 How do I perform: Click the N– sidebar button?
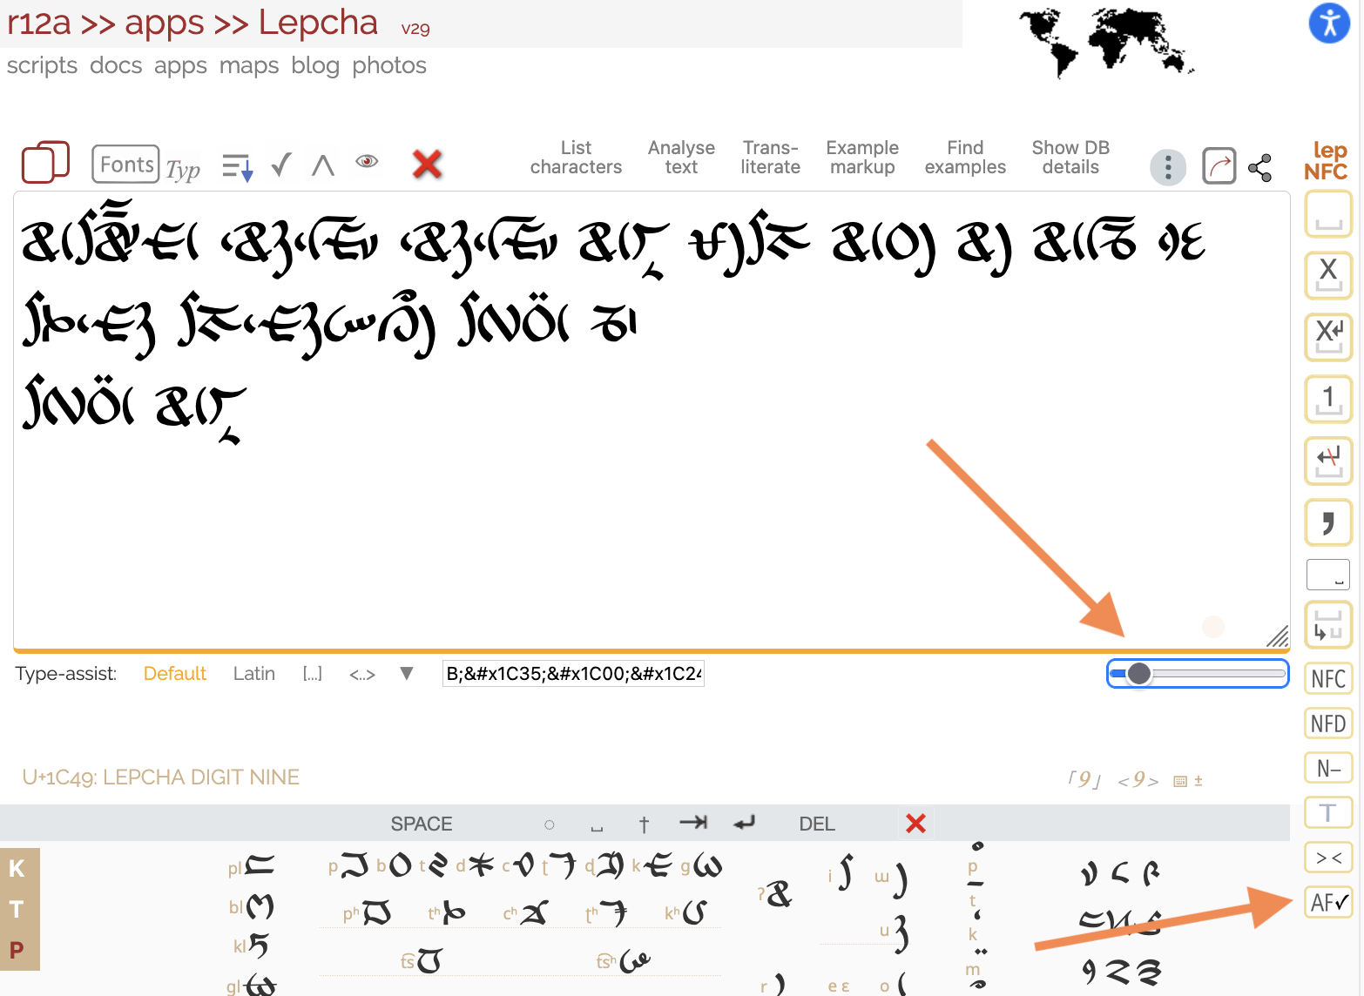point(1328,768)
